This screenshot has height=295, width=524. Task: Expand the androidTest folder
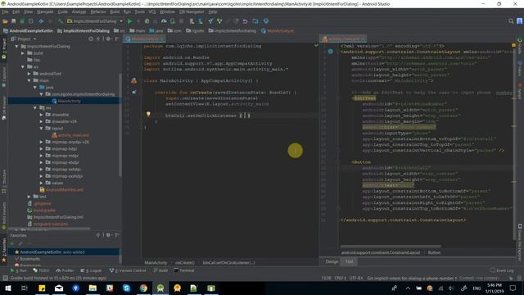[29, 74]
